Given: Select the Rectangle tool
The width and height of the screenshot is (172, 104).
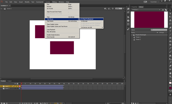Looking at the screenshot, I should (x=170, y=38).
